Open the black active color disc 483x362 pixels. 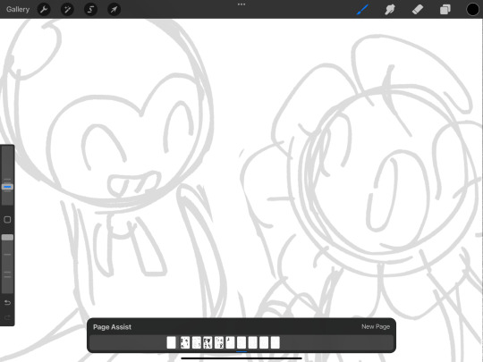(x=472, y=10)
